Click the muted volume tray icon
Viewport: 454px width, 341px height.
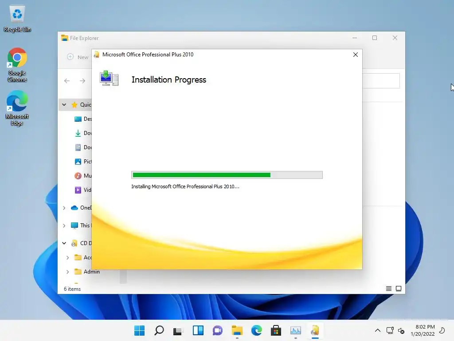pyautogui.click(x=401, y=330)
